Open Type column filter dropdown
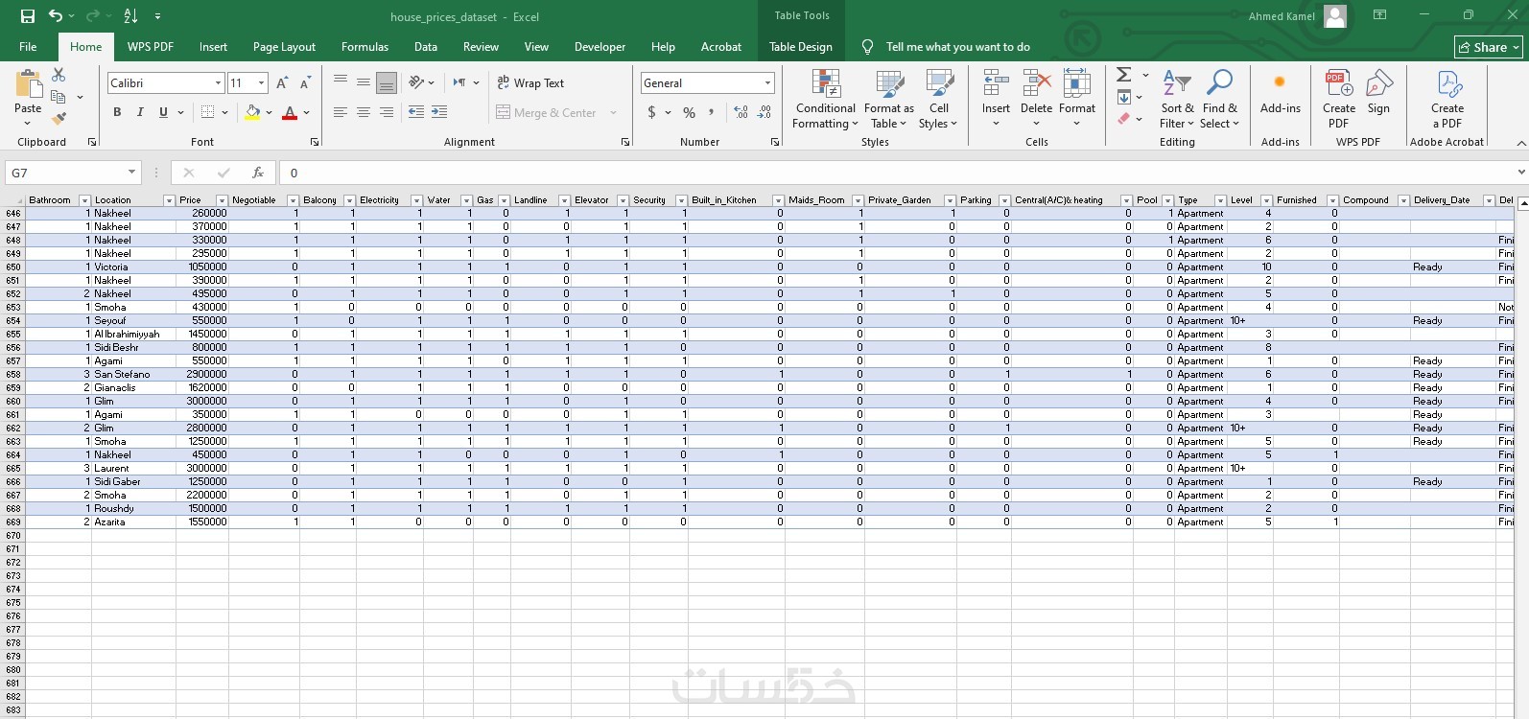This screenshot has height=719, width=1529. coord(1219,200)
